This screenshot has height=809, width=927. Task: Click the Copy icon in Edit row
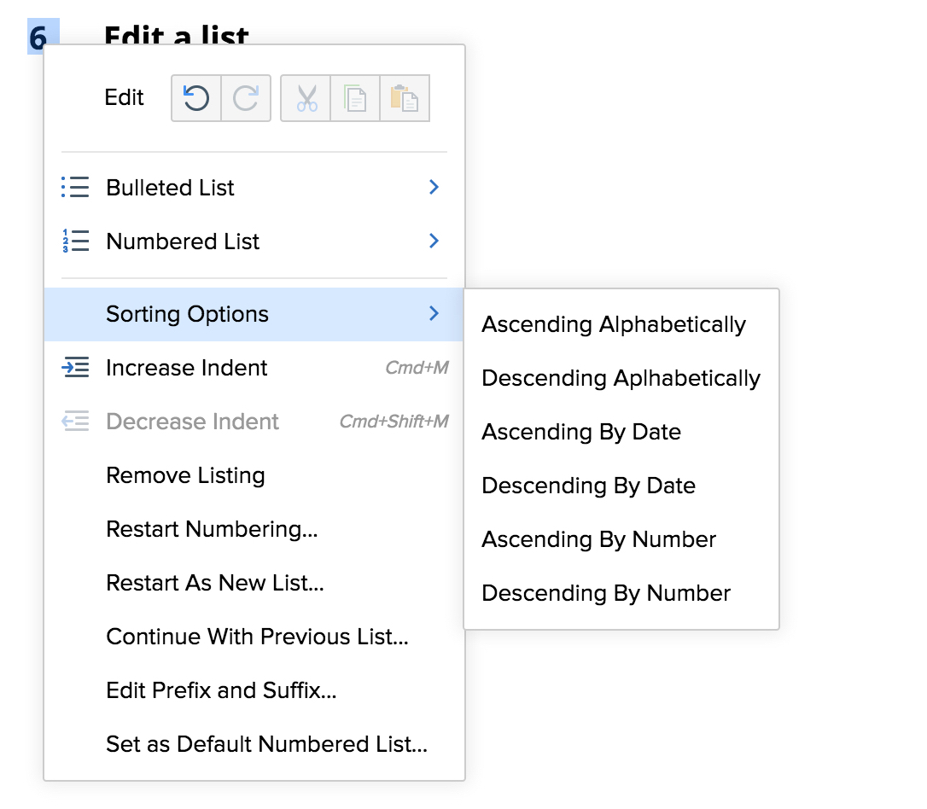[355, 98]
